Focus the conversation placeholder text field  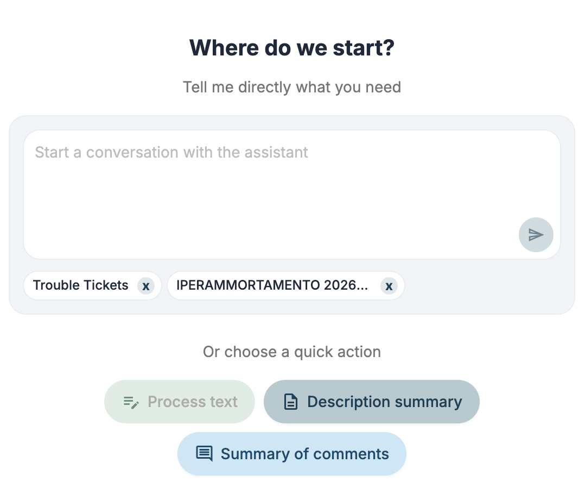point(292,195)
